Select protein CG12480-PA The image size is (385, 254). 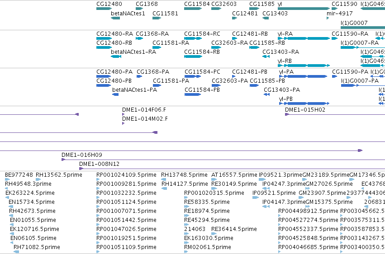tap(104, 76)
